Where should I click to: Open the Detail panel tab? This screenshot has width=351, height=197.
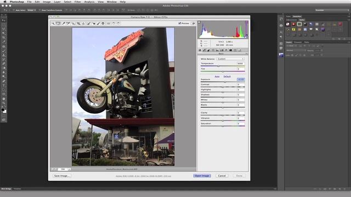[208, 50]
